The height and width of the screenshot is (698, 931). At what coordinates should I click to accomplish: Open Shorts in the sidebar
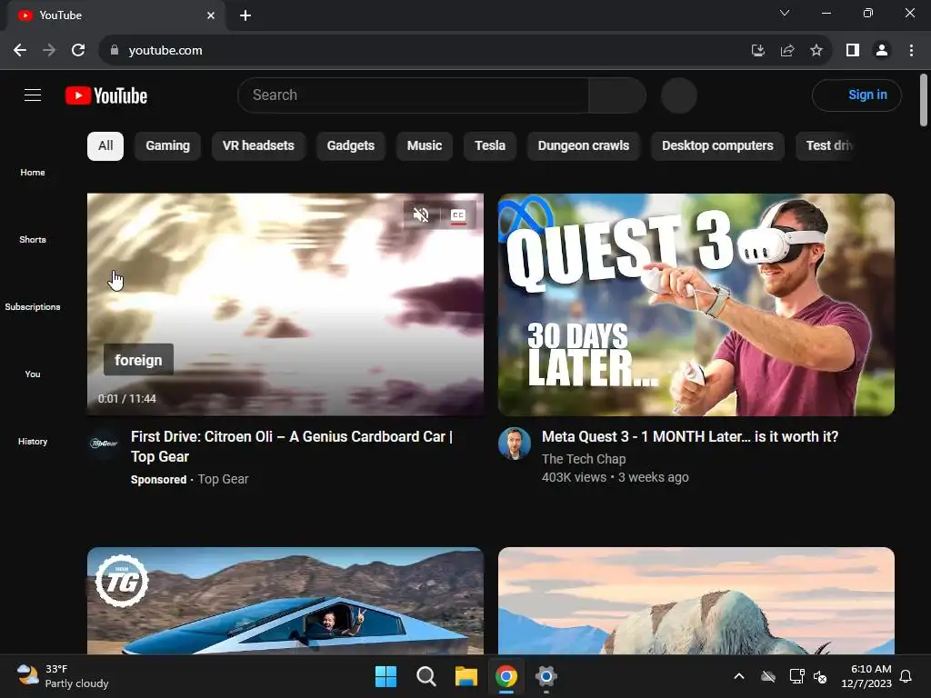pyautogui.click(x=33, y=239)
